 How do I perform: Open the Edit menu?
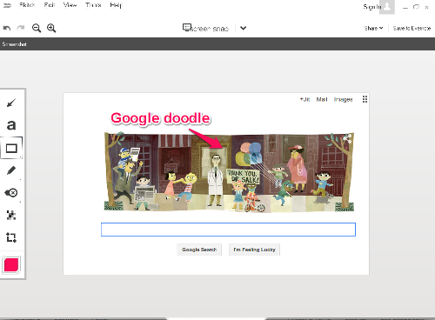(x=50, y=5)
